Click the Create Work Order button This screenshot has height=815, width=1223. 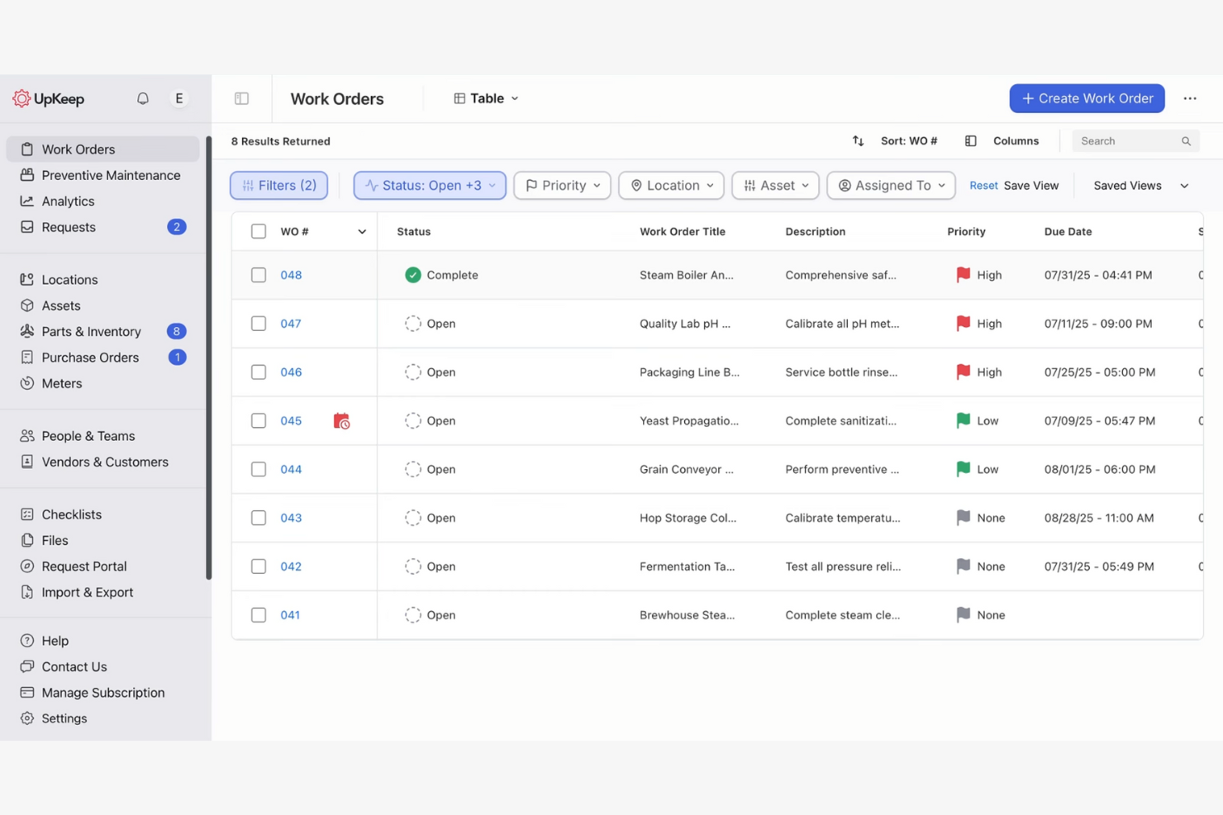coord(1087,98)
